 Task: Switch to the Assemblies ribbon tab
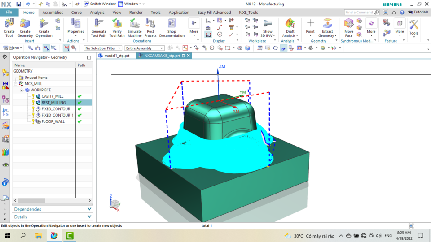(53, 13)
